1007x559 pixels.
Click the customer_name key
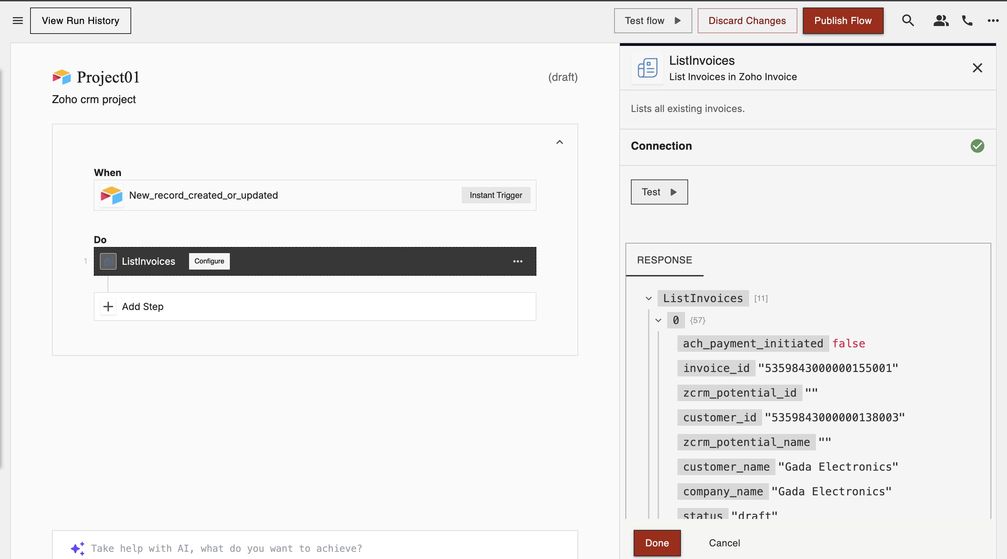tap(726, 467)
